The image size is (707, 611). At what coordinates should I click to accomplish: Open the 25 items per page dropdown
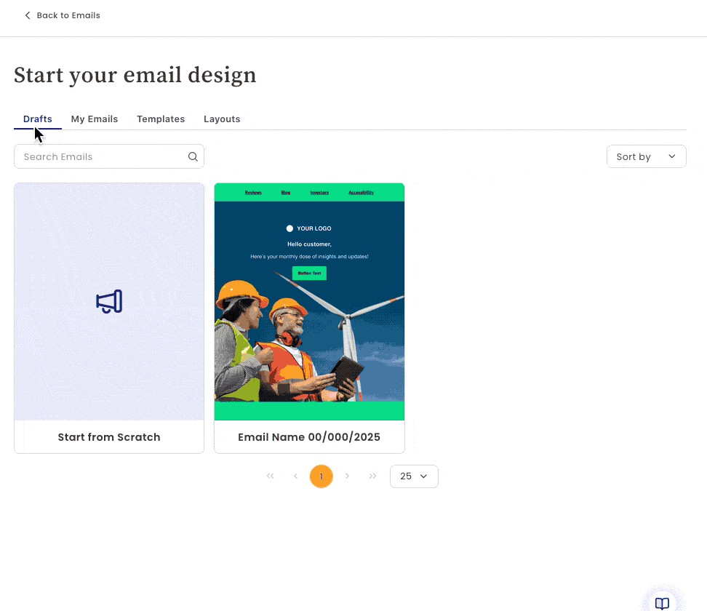click(x=414, y=476)
